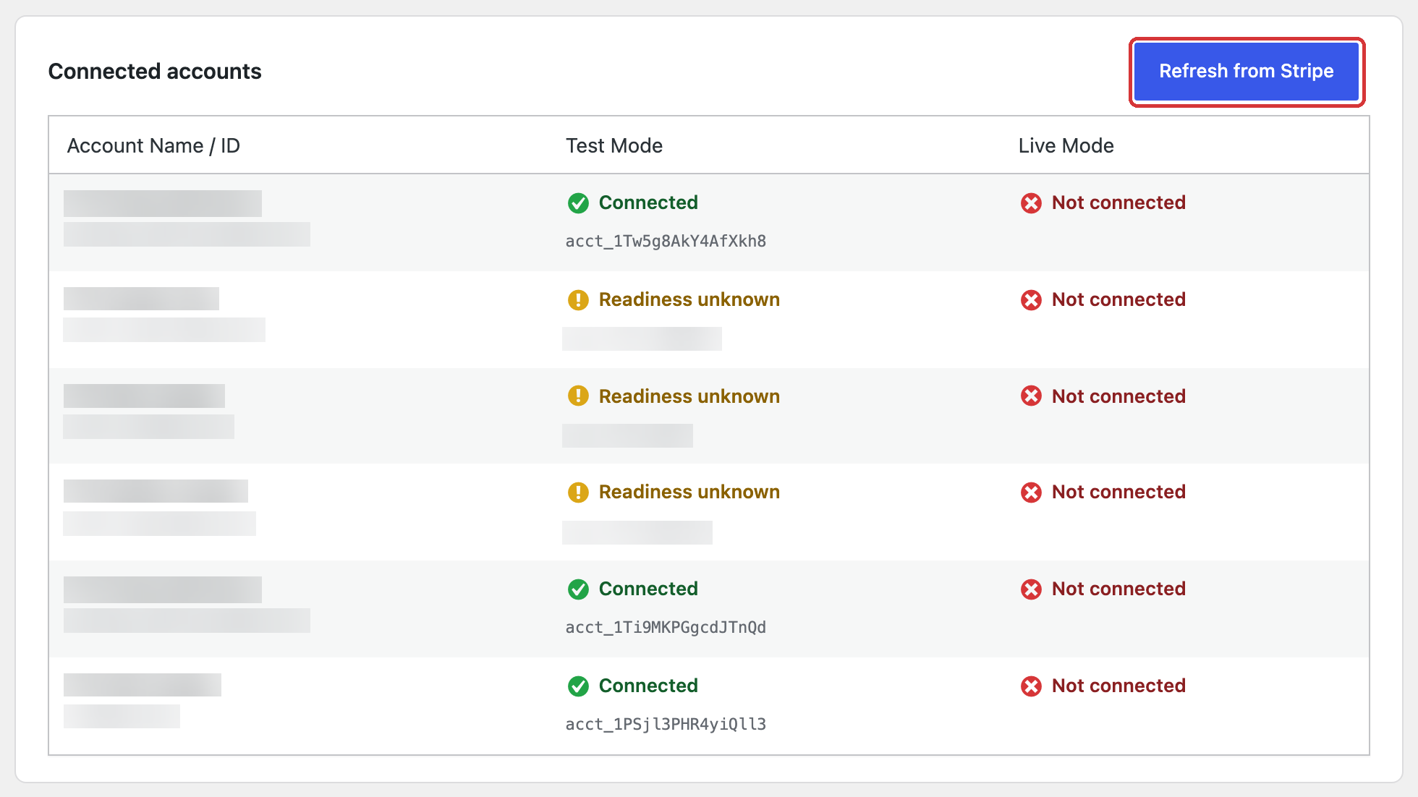Click Not connected text in acct_1Ti9MKPGgcdJTnQd row

click(1118, 589)
